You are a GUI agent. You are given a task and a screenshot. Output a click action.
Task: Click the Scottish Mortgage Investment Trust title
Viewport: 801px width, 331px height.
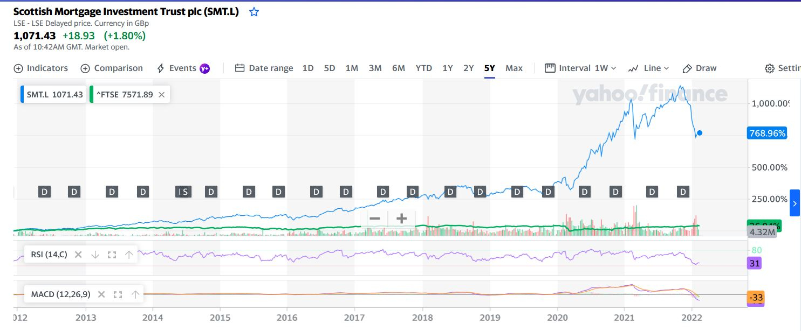tap(126, 12)
